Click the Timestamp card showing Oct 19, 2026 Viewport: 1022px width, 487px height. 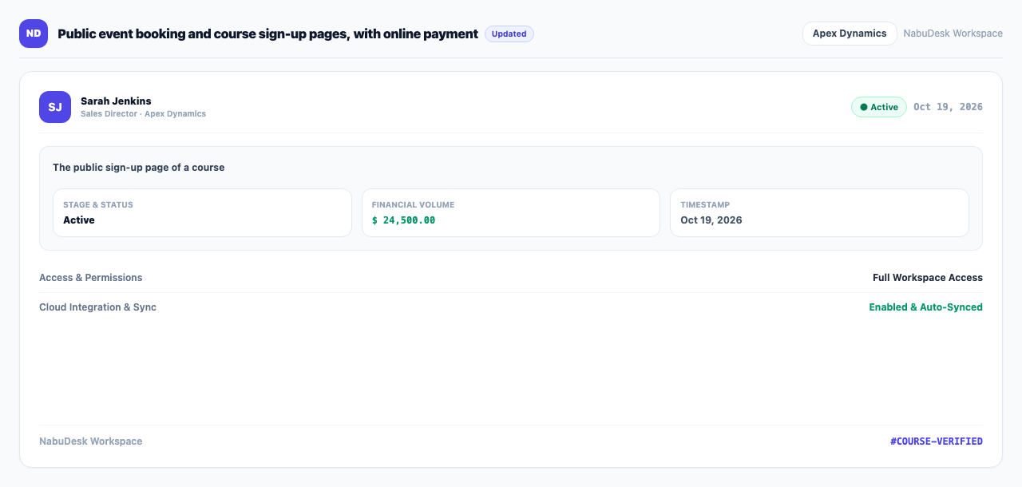coord(819,212)
